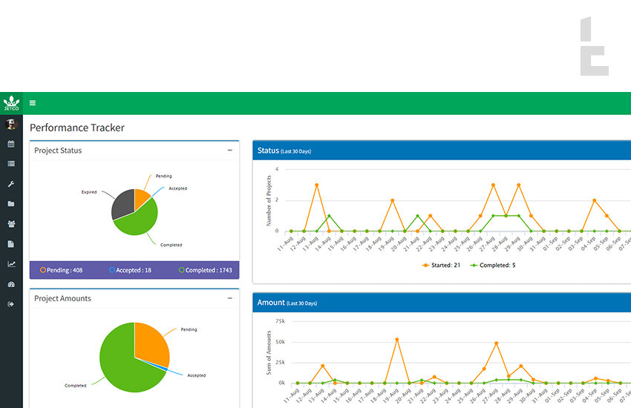The image size is (631, 408).
Task: Open the list view sidebar icon
Action: (x=11, y=164)
